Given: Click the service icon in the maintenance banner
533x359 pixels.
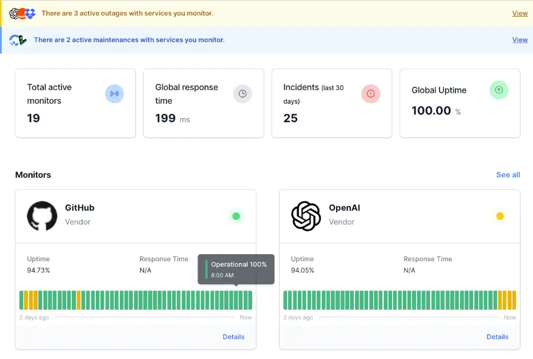Looking at the screenshot, I should click(16, 40).
